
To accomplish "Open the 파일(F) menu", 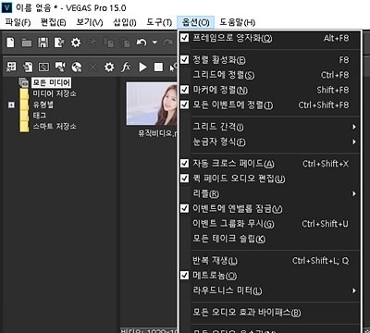I will click(18, 22).
